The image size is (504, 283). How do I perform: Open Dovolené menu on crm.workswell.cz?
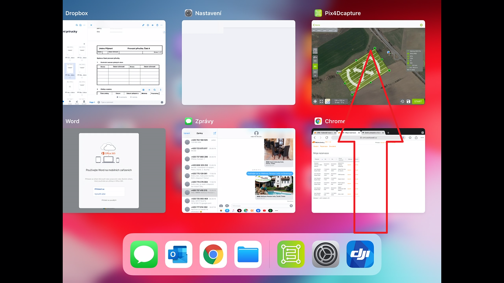click(332, 146)
